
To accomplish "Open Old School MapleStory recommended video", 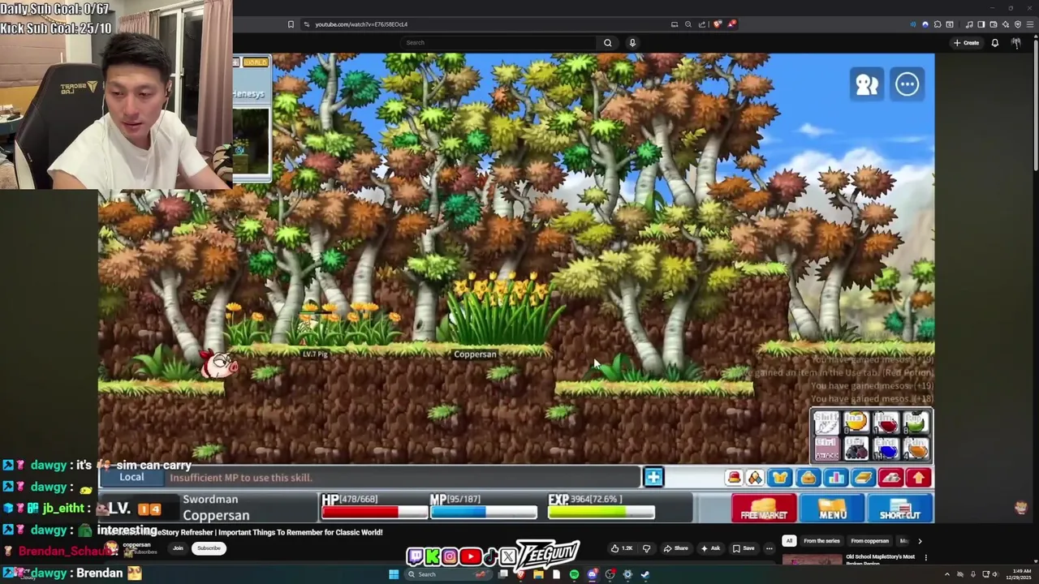I will pos(881,557).
